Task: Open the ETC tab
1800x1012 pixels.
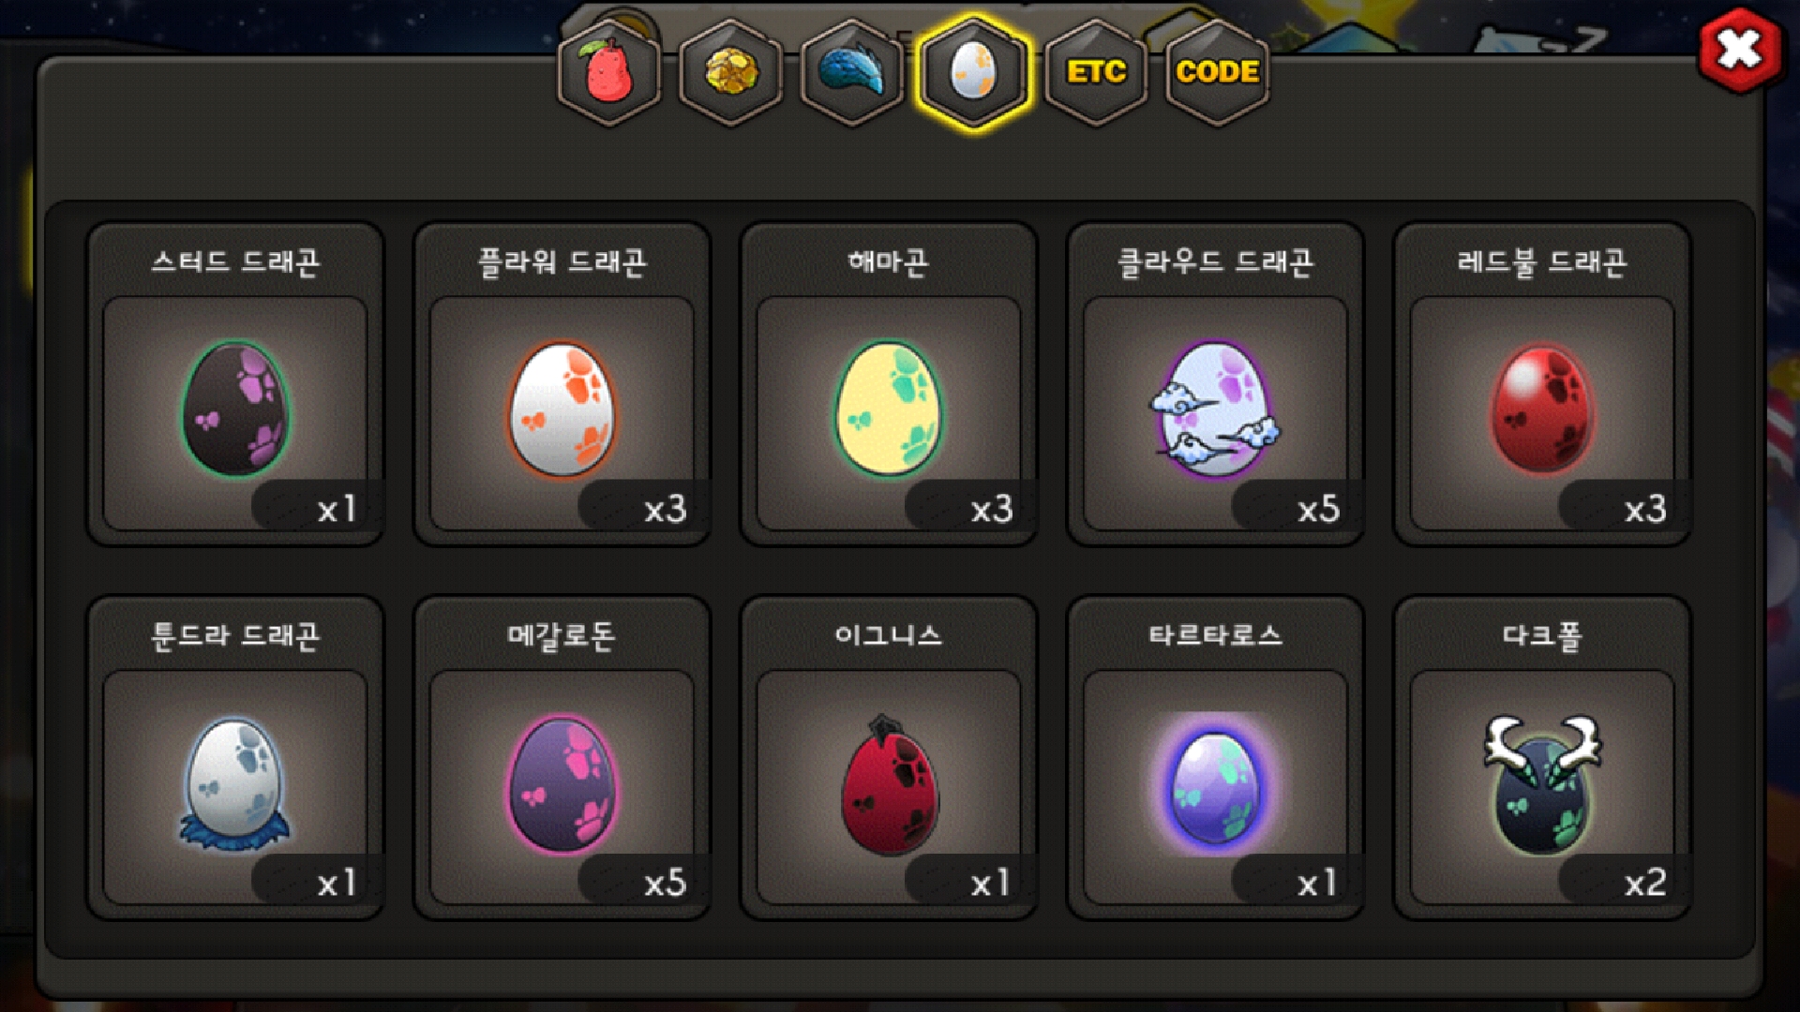Action: click(1096, 72)
